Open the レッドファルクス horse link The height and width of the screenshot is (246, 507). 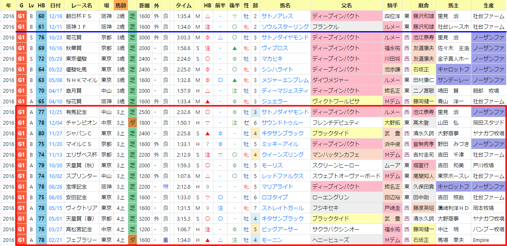[x=283, y=176]
